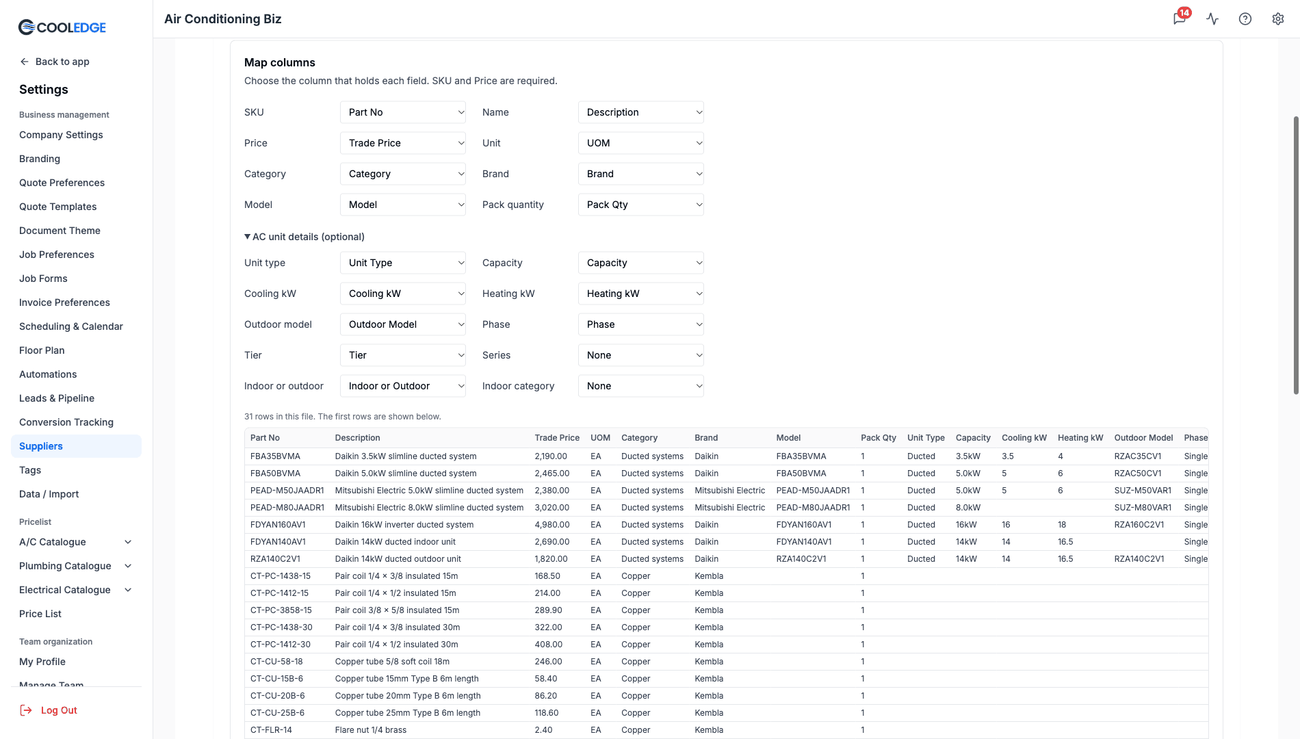Click the CoolEdge logo
This screenshot has height=739, width=1300.
62,27
